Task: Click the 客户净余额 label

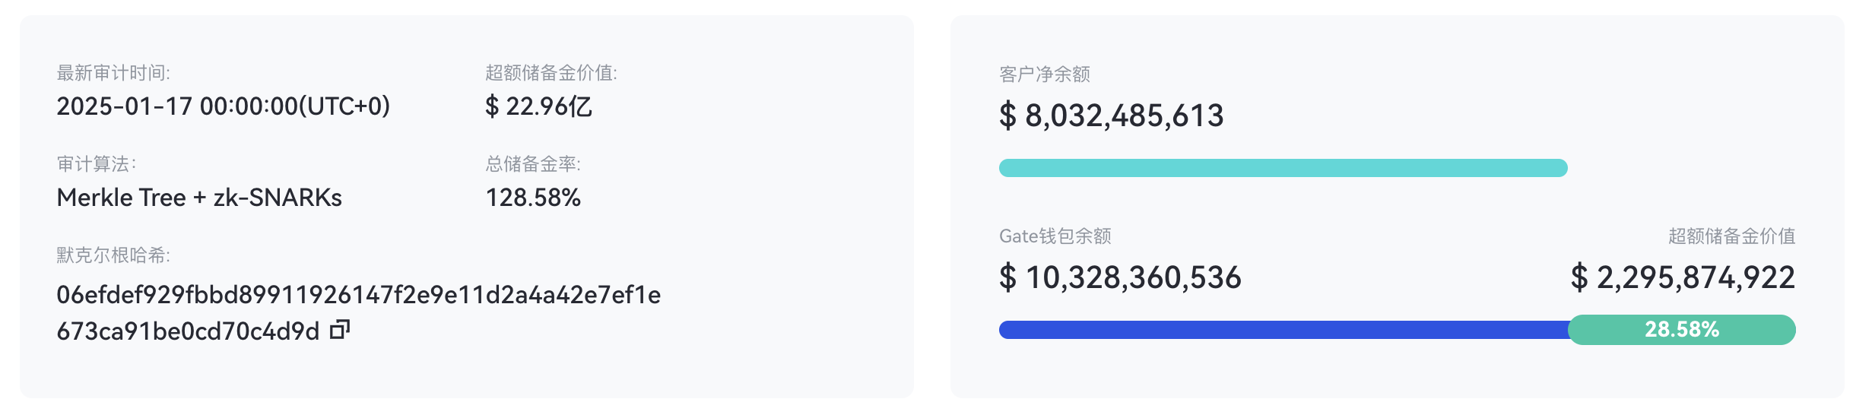Action: click(1045, 74)
